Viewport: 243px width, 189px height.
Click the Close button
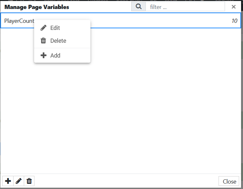pos(229,181)
